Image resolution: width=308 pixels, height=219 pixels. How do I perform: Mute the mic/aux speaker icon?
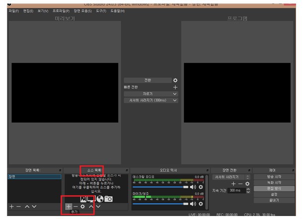193,203
